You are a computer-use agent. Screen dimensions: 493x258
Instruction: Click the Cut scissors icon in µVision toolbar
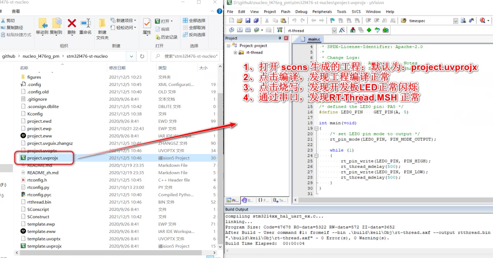coord(267,20)
